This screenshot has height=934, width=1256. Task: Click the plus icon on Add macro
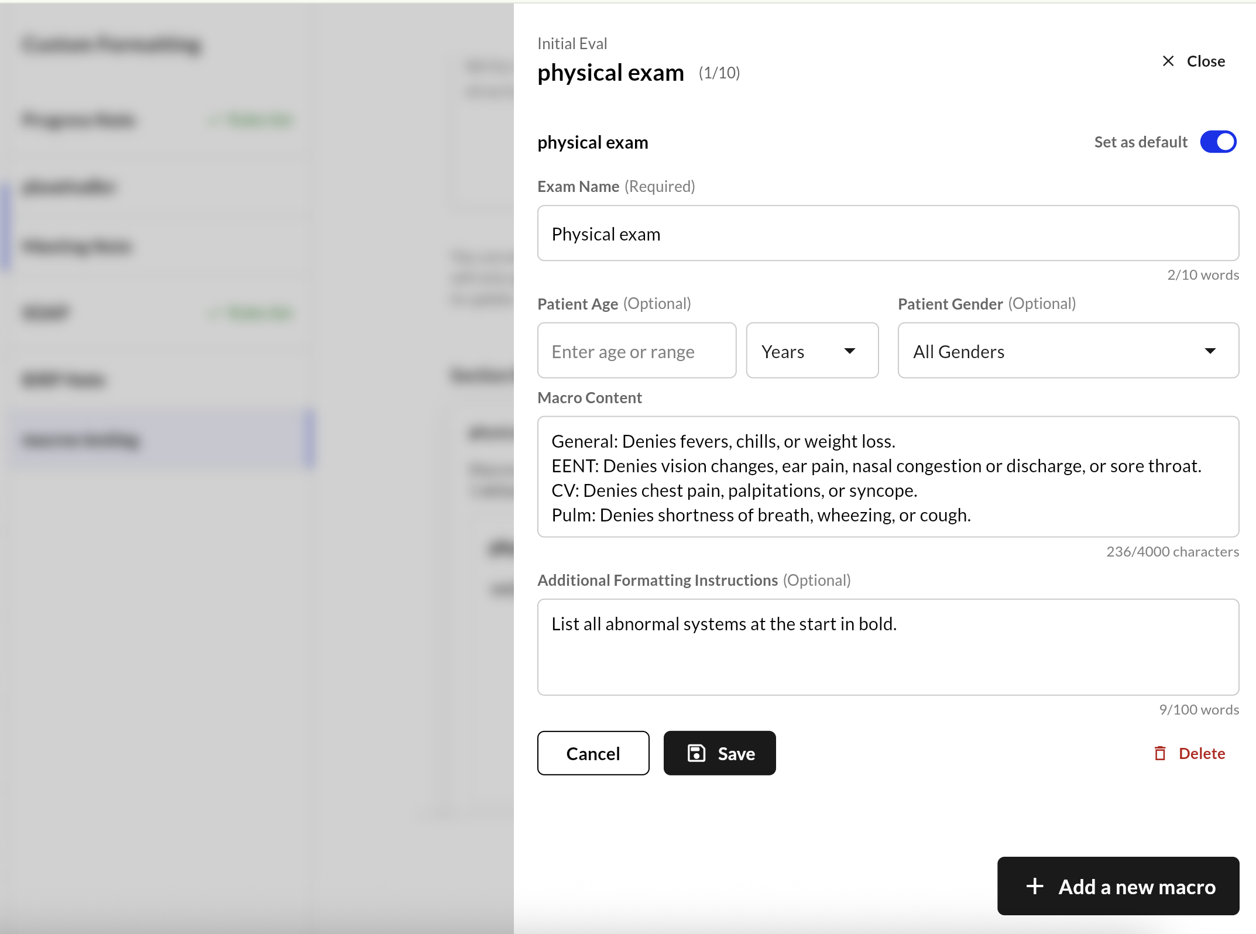tap(1035, 886)
